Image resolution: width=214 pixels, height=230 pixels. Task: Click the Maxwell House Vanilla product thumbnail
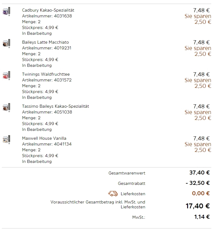coord(7,140)
